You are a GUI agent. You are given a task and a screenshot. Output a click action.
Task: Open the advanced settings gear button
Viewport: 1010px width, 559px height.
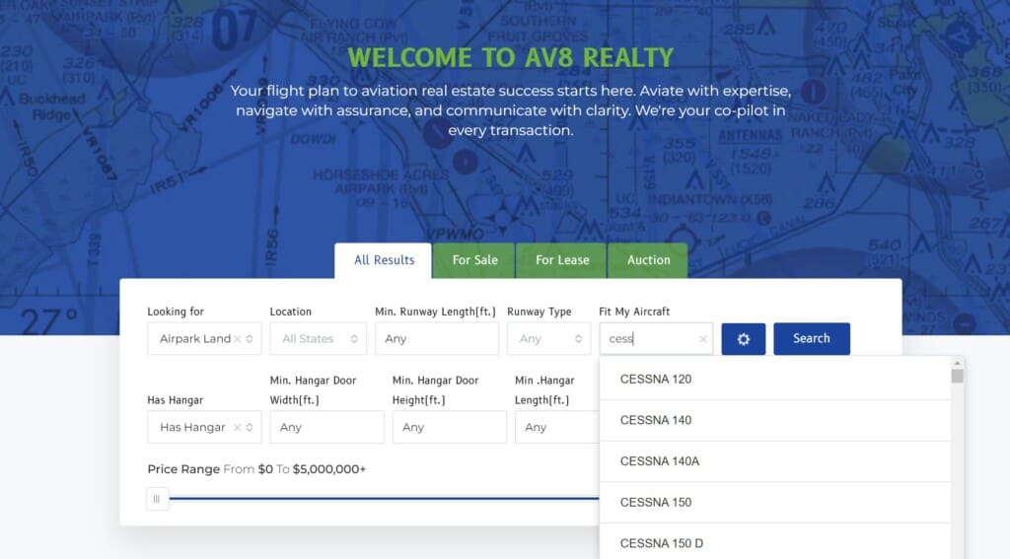point(743,339)
